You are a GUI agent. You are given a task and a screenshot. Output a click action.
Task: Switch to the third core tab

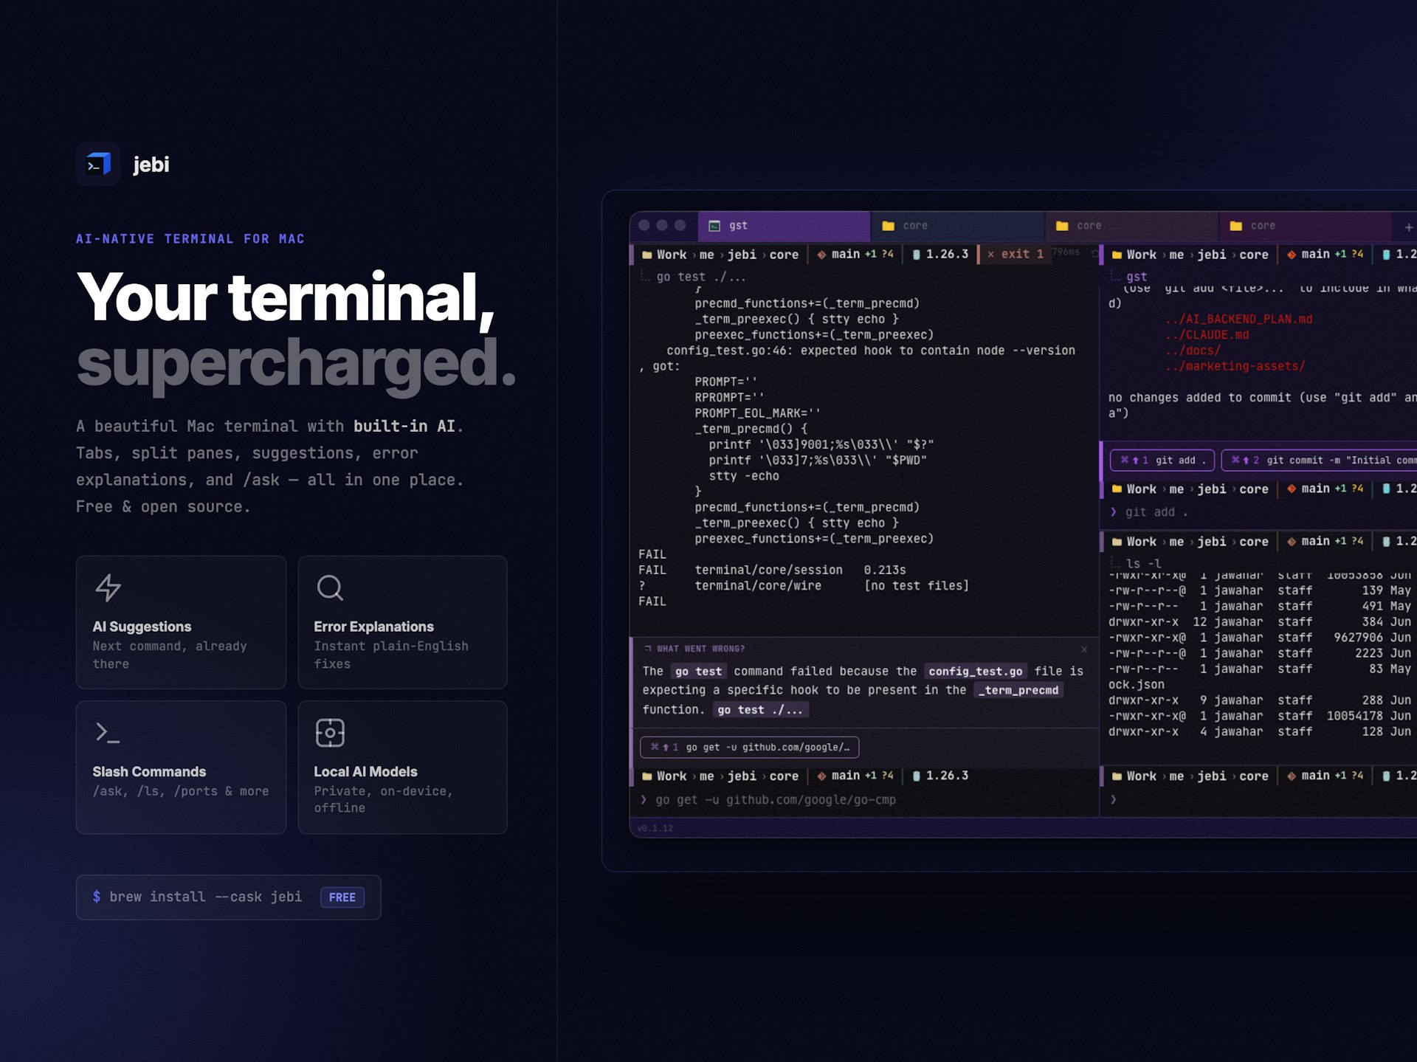click(x=1131, y=226)
